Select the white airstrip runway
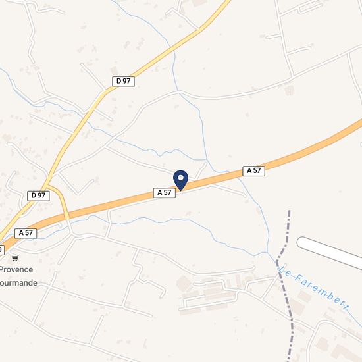362x362 pixels. point(330,253)
